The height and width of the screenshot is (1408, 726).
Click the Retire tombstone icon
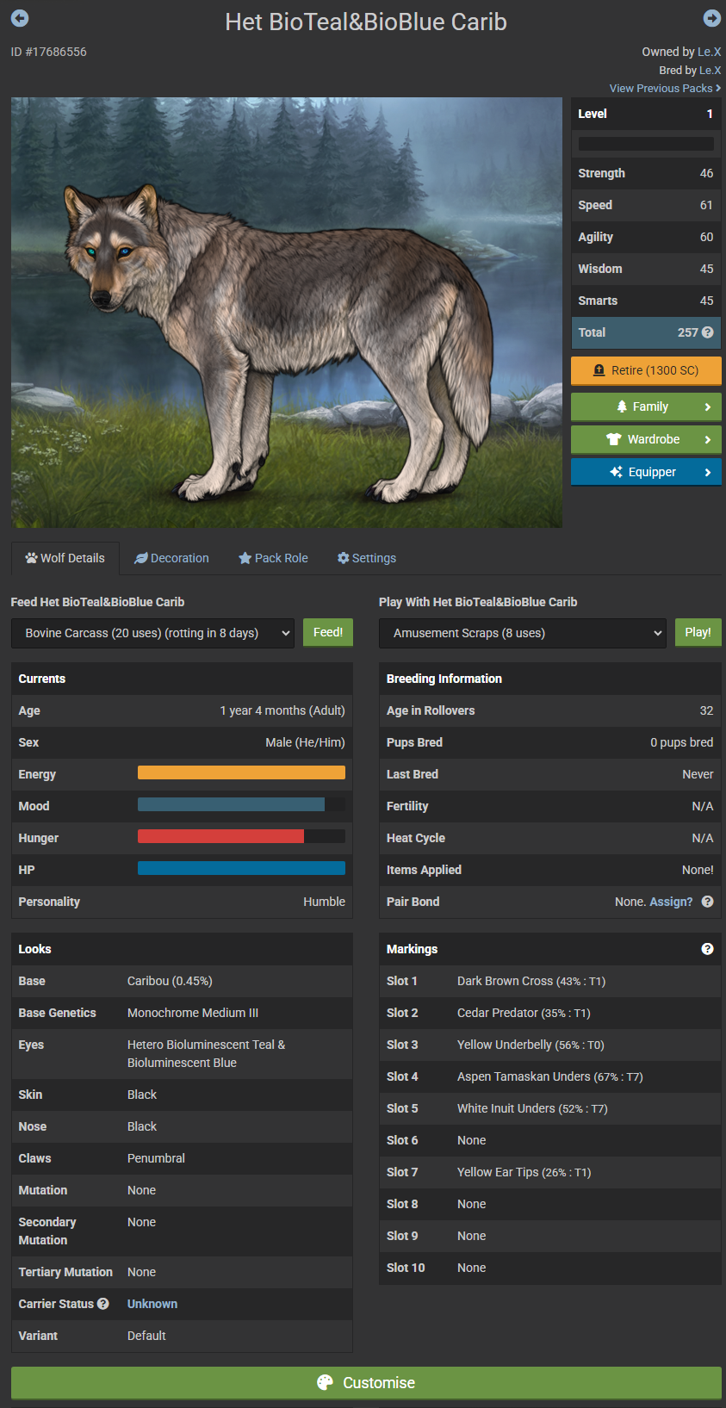point(599,370)
